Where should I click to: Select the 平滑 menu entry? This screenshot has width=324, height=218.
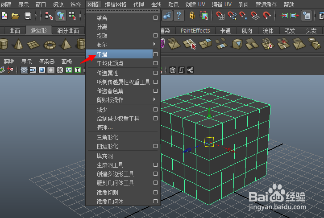click(119, 54)
